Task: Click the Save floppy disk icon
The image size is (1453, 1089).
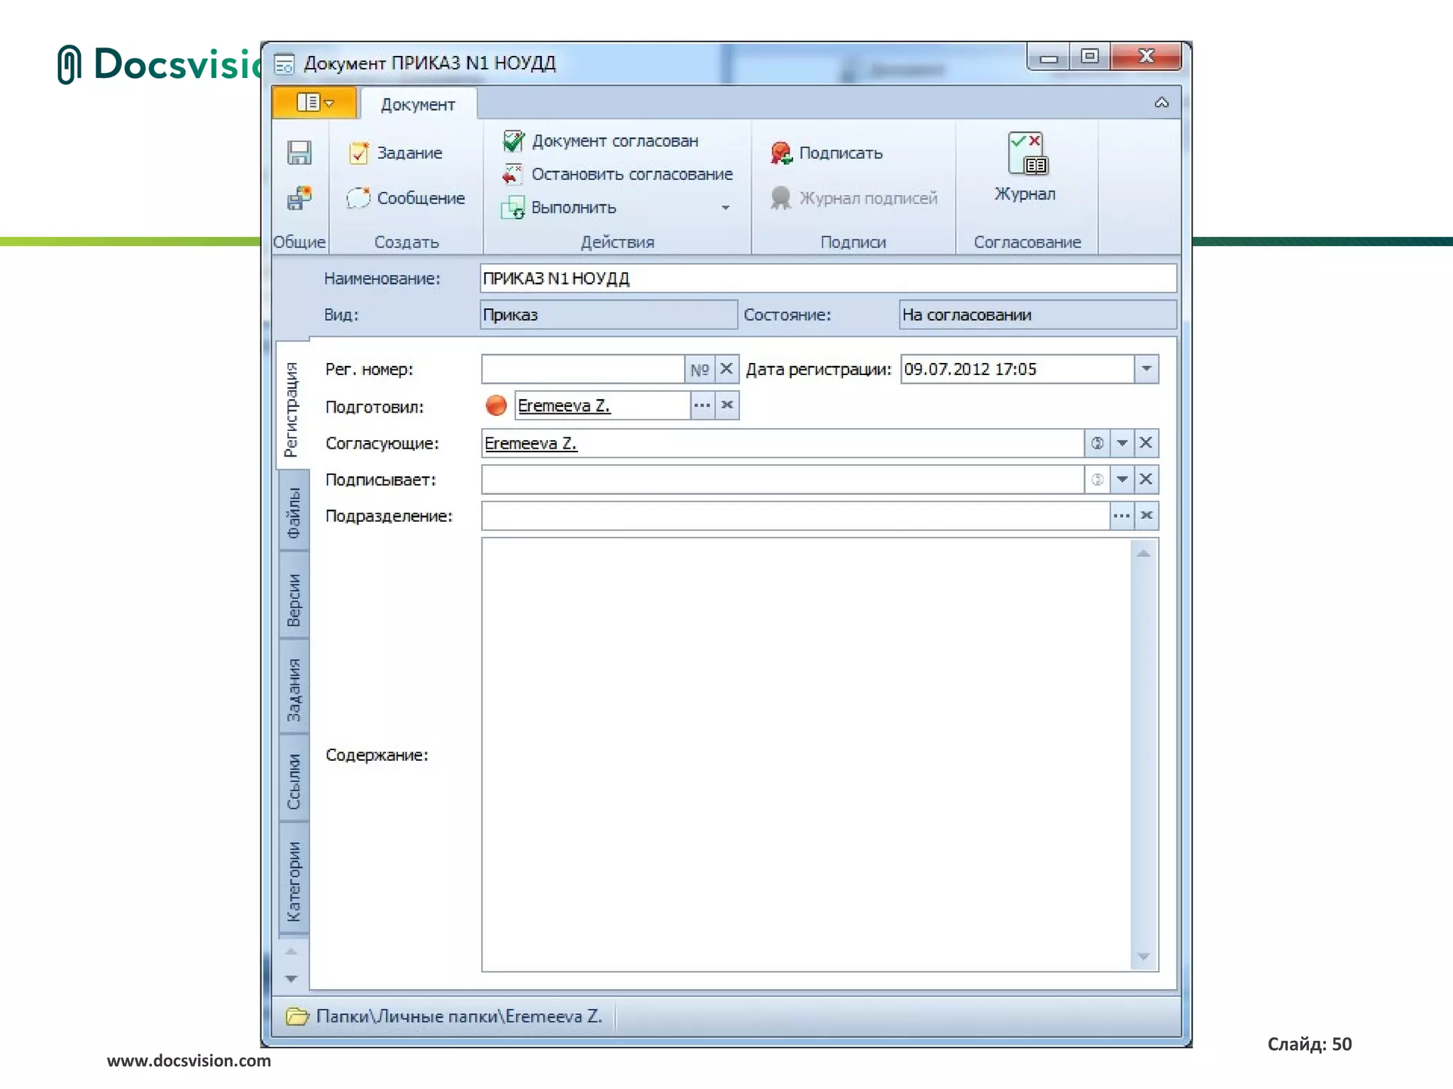Action: click(x=299, y=152)
